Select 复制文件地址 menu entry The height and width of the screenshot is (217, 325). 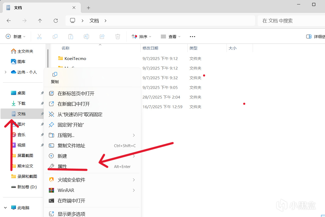coord(92,146)
